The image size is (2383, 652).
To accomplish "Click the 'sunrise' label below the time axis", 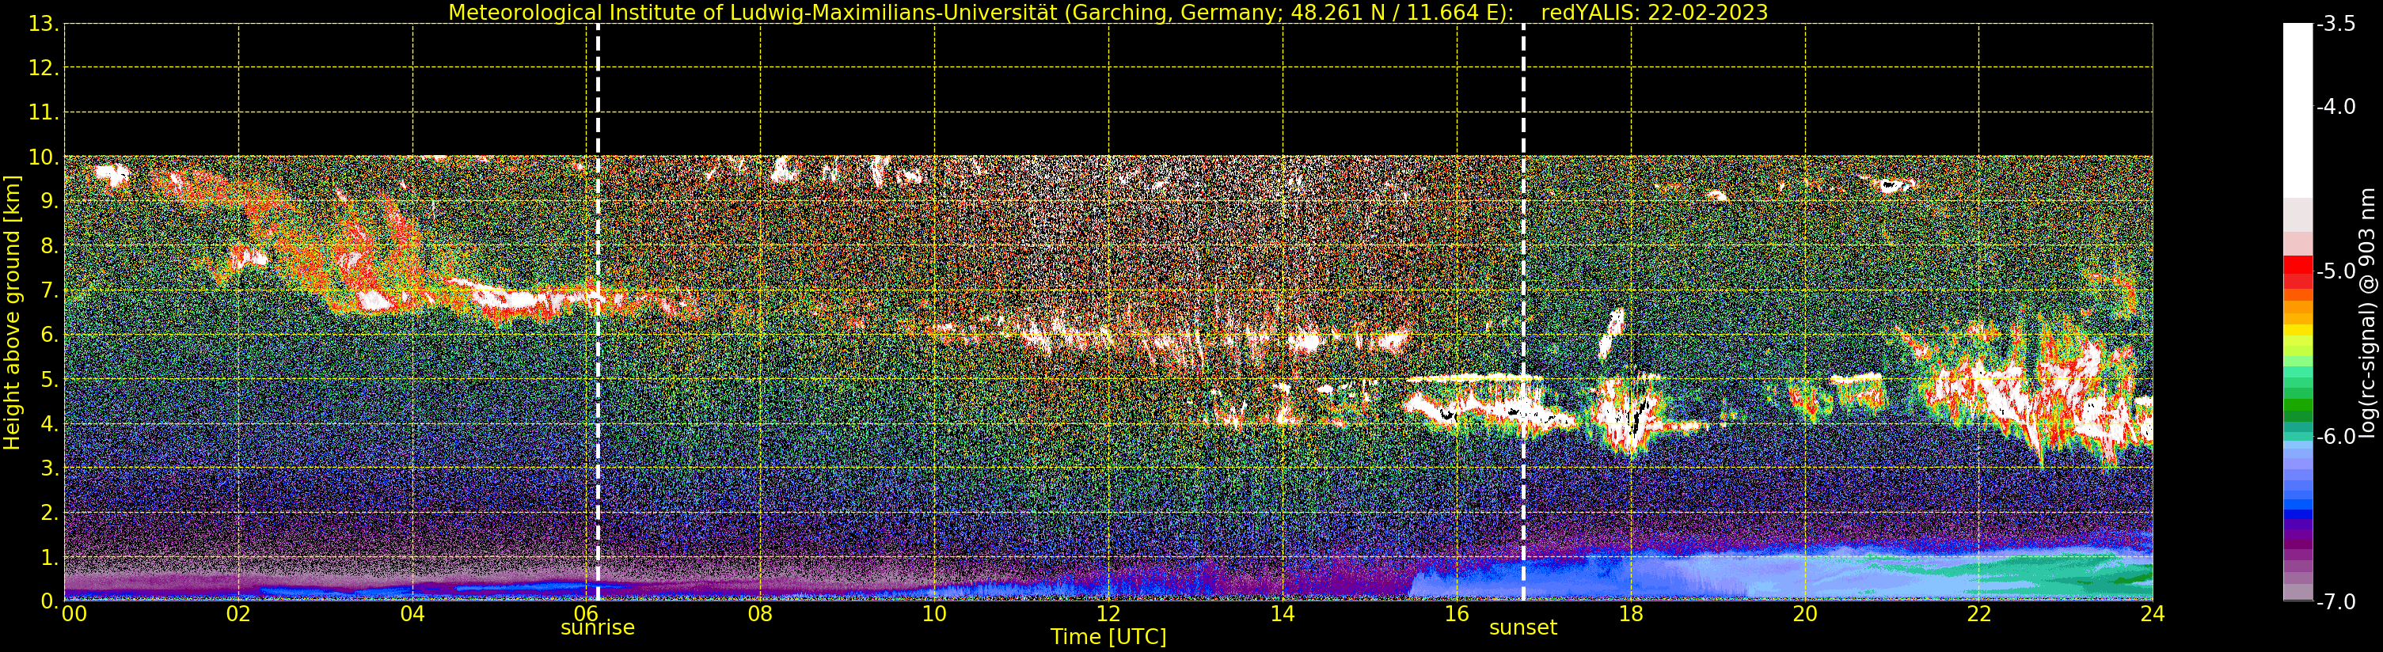I will point(598,628).
